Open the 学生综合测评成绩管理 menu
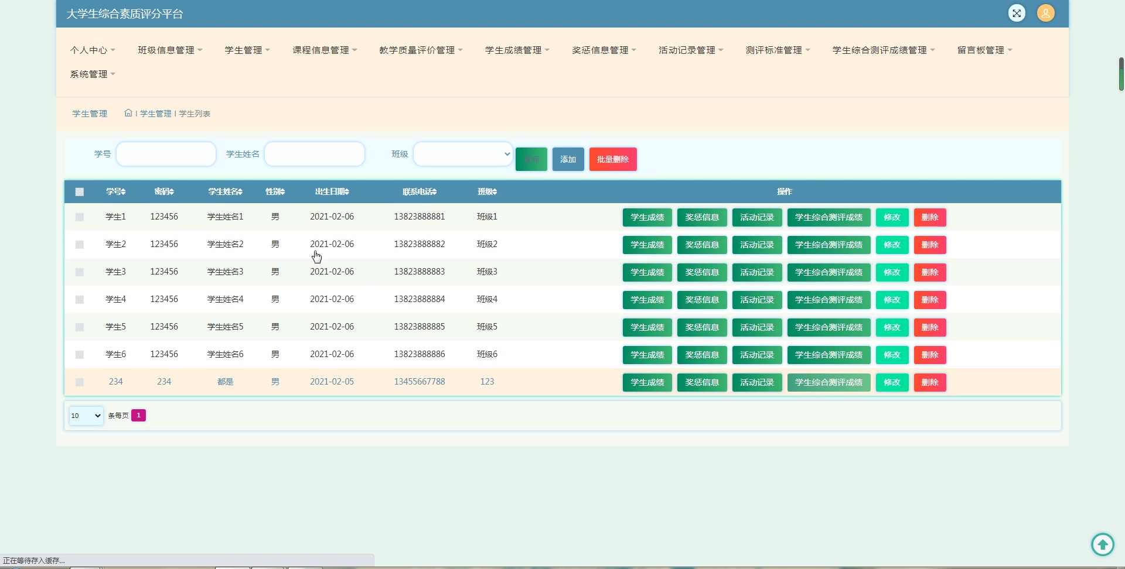 884,50
